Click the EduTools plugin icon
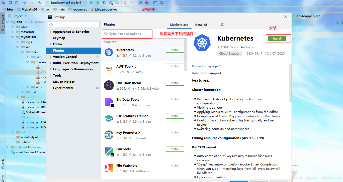Screen dimensions: 343x182 coord(109,152)
